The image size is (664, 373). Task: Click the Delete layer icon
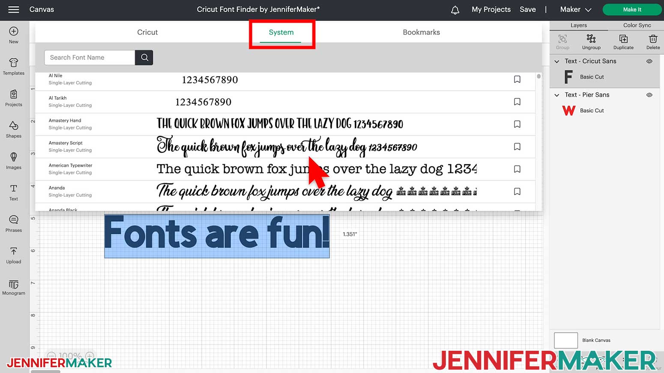tap(653, 41)
